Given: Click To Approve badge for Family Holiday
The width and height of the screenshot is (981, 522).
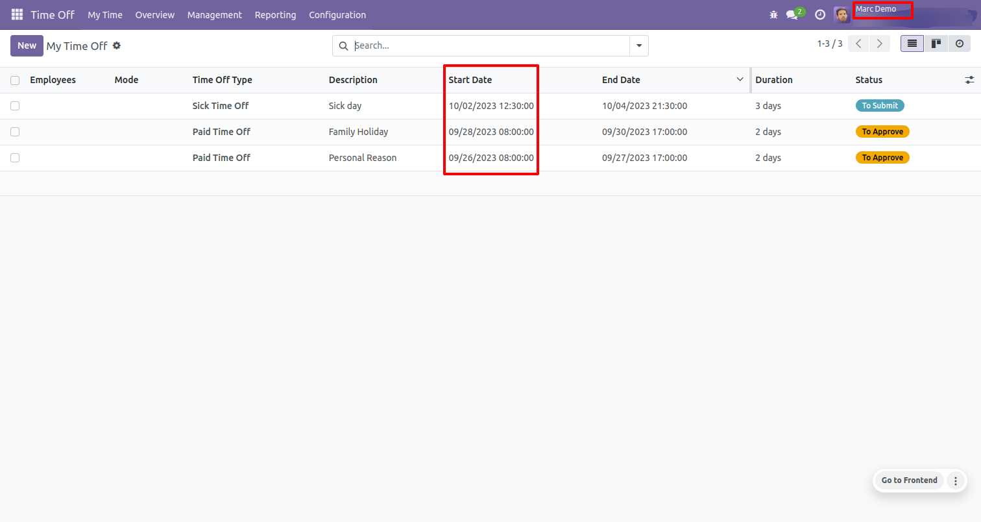Looking at the screenshot, I should coord(882,132).
